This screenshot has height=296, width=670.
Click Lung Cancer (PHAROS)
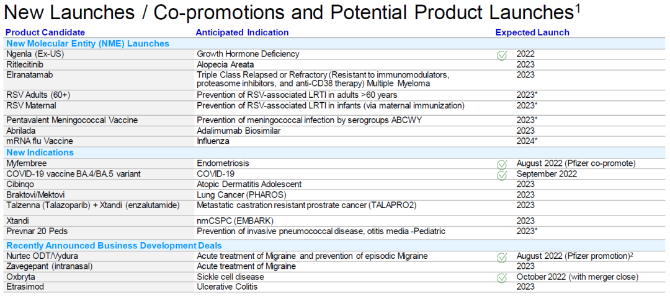(241, 194)
